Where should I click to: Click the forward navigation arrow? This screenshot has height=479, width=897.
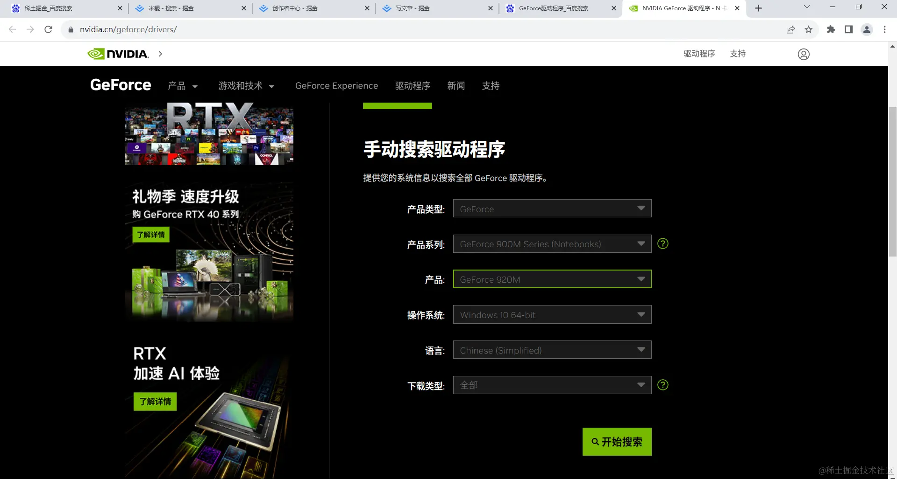[30, 29]
